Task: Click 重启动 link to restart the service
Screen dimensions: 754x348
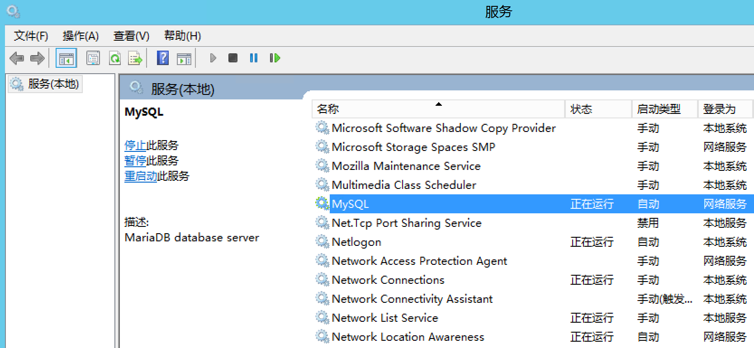Action: (x=141, y=176)
